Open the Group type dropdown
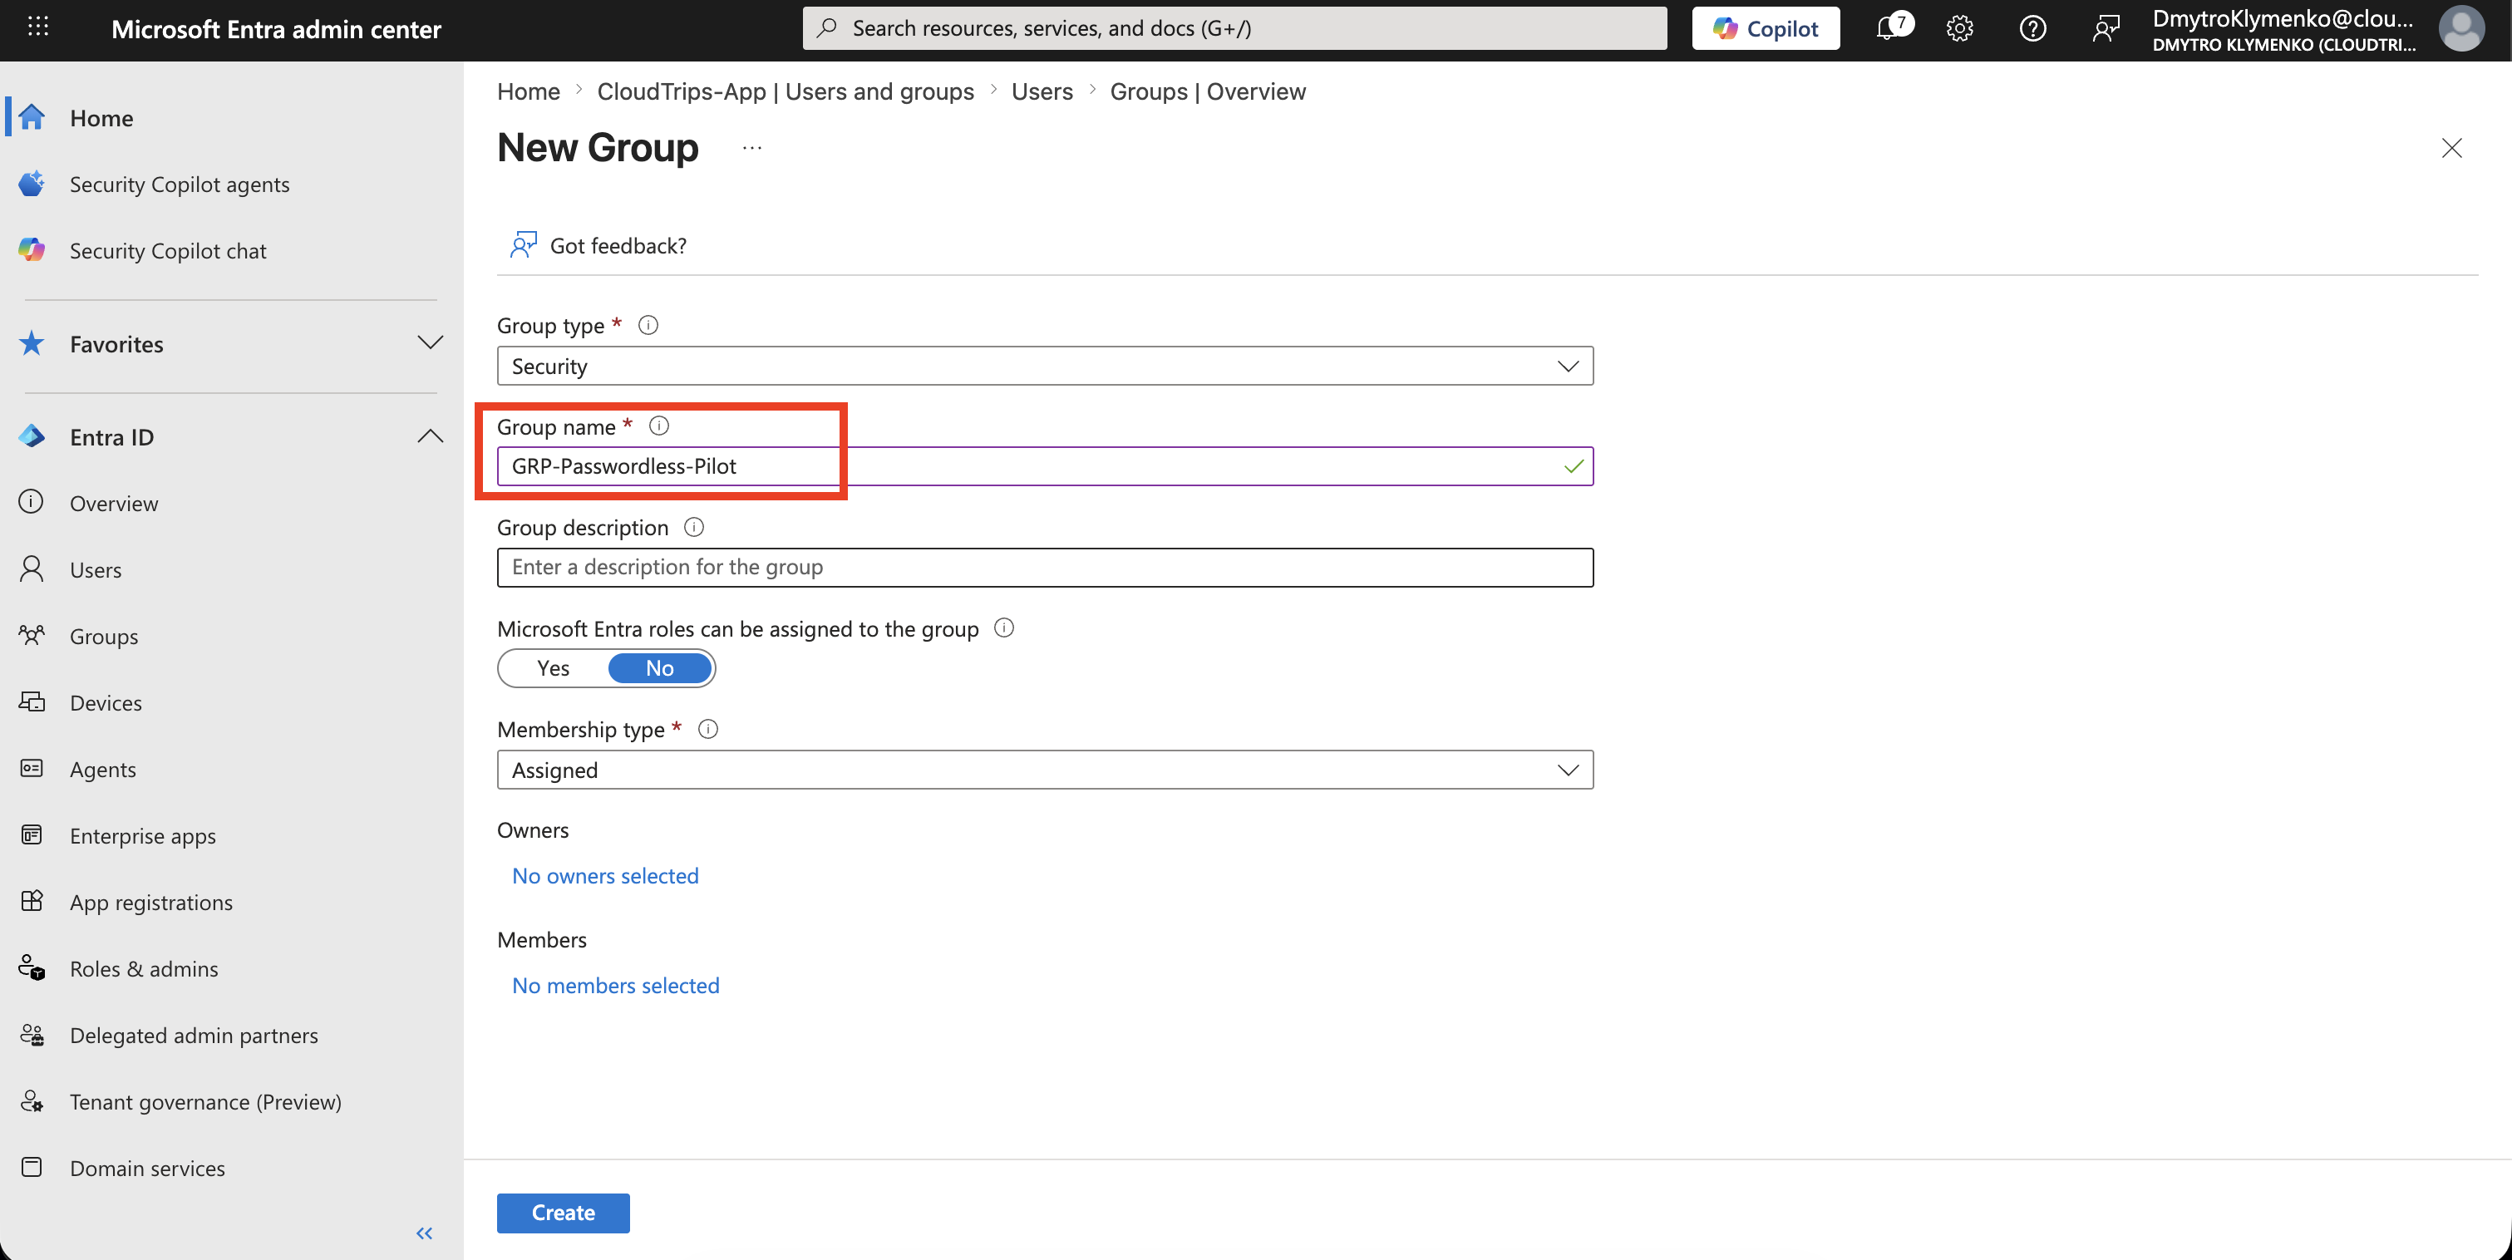The image size is (2512, 1260). coord(1044,366)
